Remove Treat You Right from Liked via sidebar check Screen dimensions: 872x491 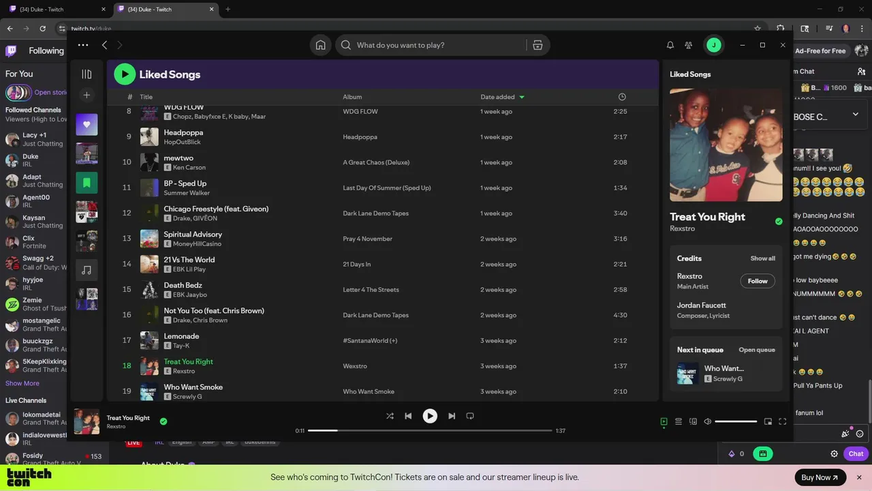tap(779, 221)
